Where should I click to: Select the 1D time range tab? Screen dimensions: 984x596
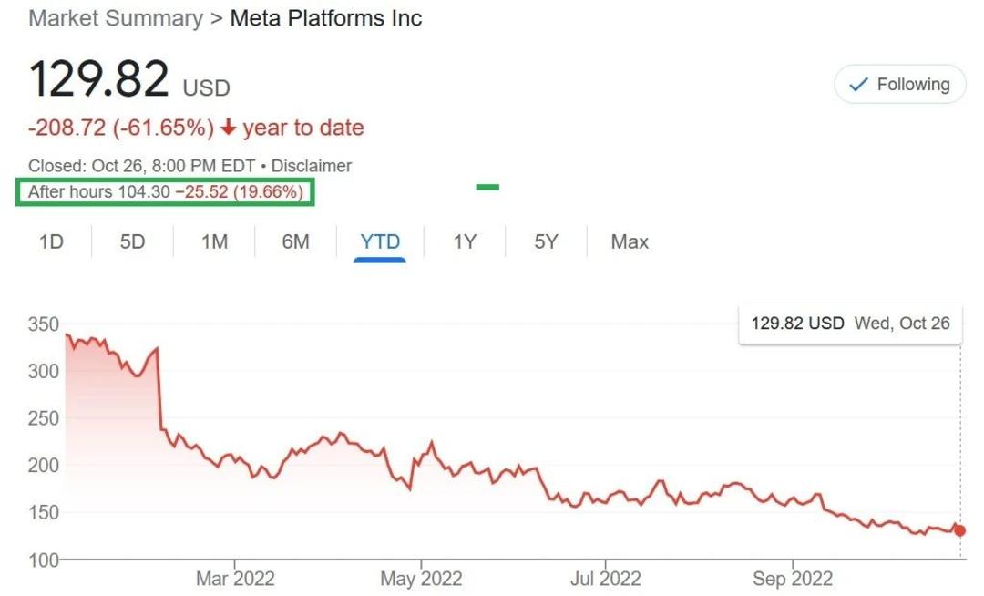(51, 241)
